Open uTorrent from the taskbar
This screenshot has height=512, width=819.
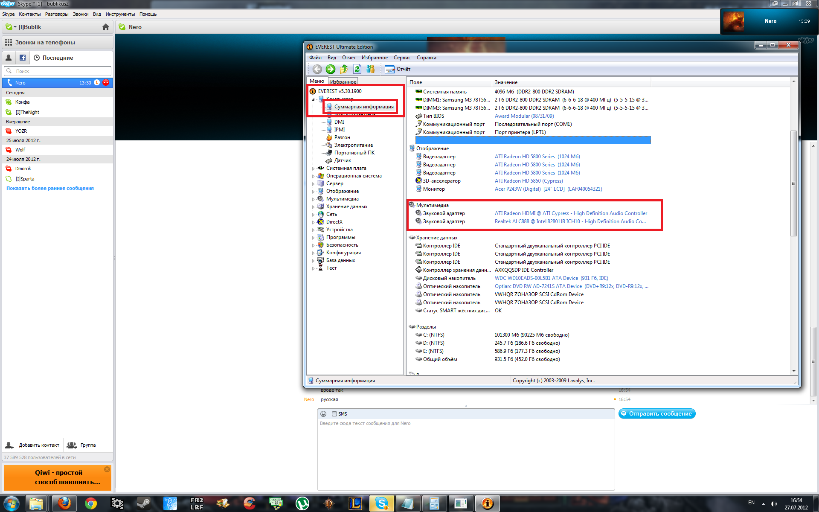coord(302,503)
